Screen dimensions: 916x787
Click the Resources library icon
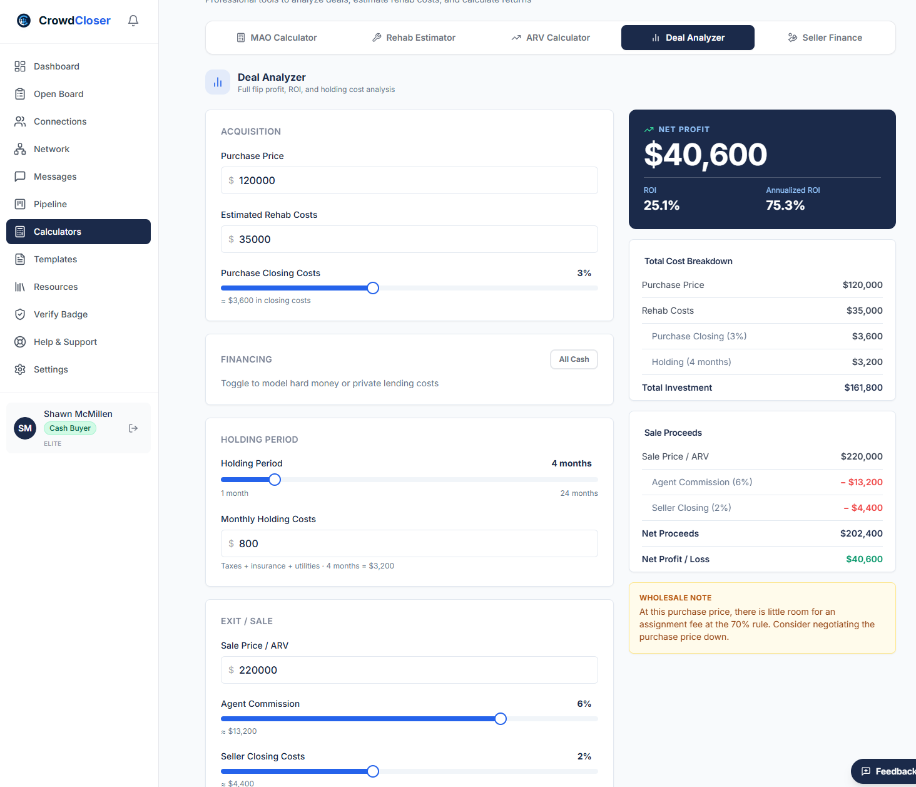coord(20,287)
